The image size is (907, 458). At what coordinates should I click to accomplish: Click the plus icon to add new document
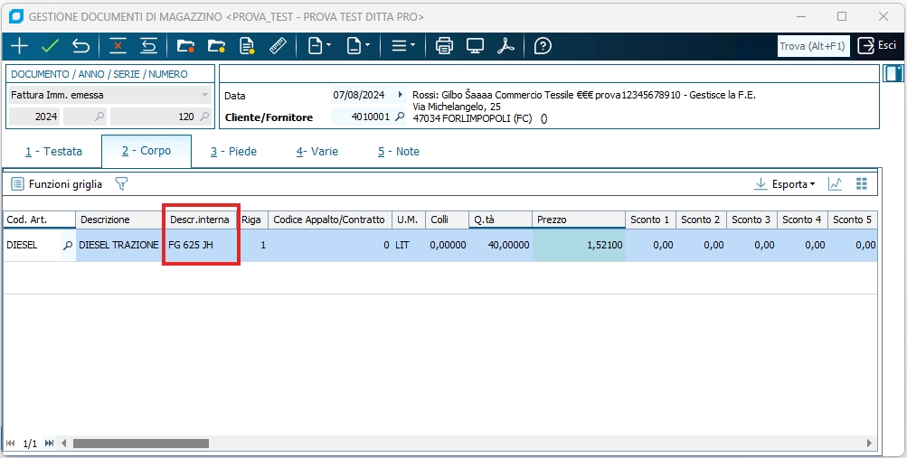tap(20, 46)
